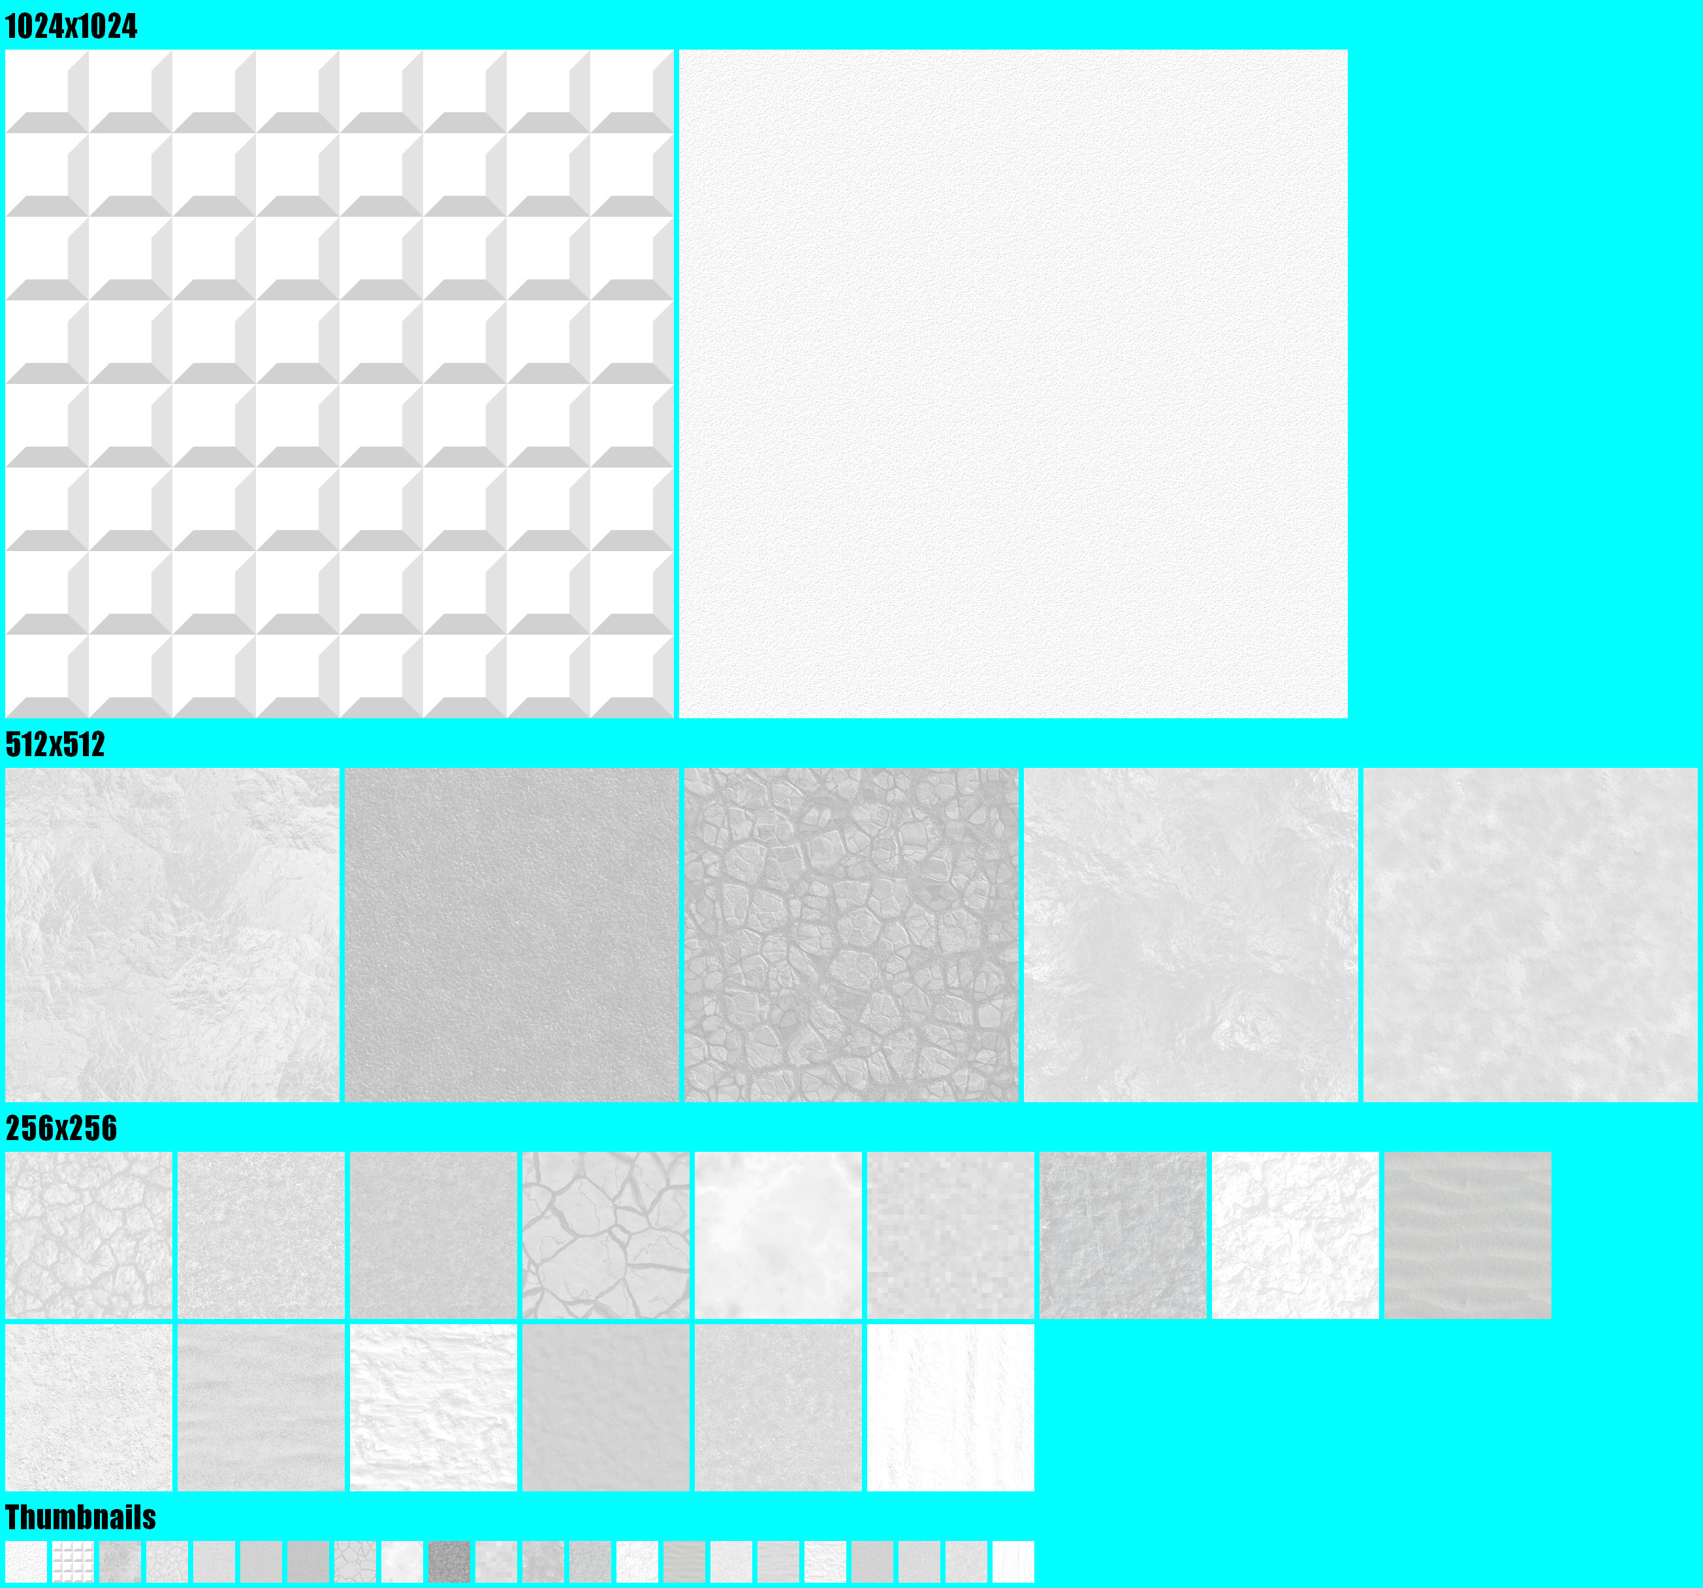Pick the tiny smoky cloud icon in Thumbnails row
Image resolution: width=1703 pixels, height=1588 pixels.
pos(402,1561)
